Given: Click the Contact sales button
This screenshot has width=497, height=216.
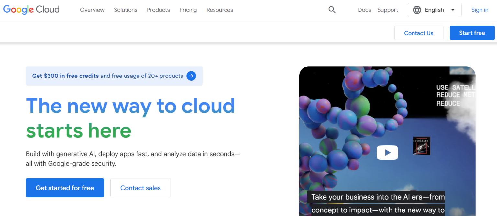Looking at the screenshot, I should 140,188.
